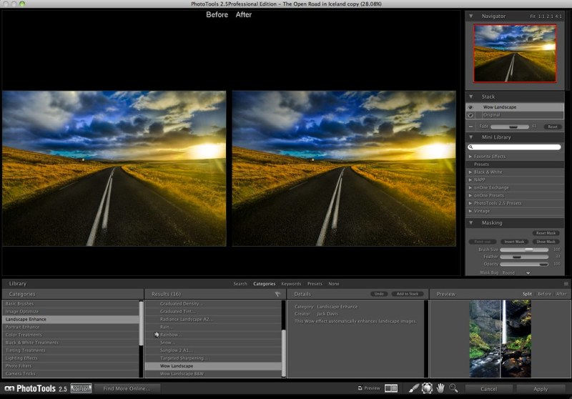This screenshot has height=399, width=572.
Task: Toggle the Preview checkbox
Action: 360,388
